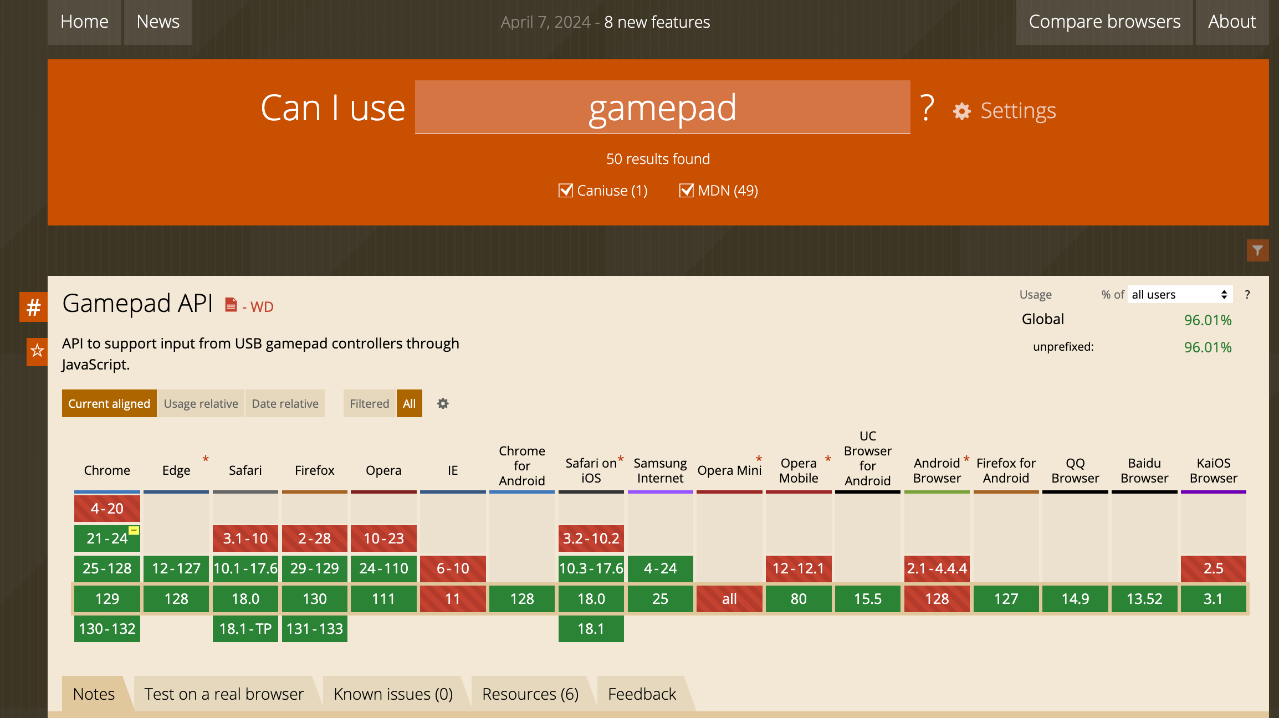Click the gamepad search input field

(x=662, y=107)
